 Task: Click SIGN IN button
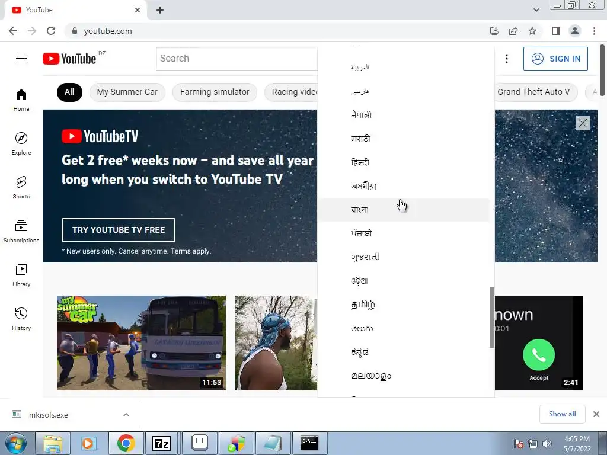click(x=555, y=59)
